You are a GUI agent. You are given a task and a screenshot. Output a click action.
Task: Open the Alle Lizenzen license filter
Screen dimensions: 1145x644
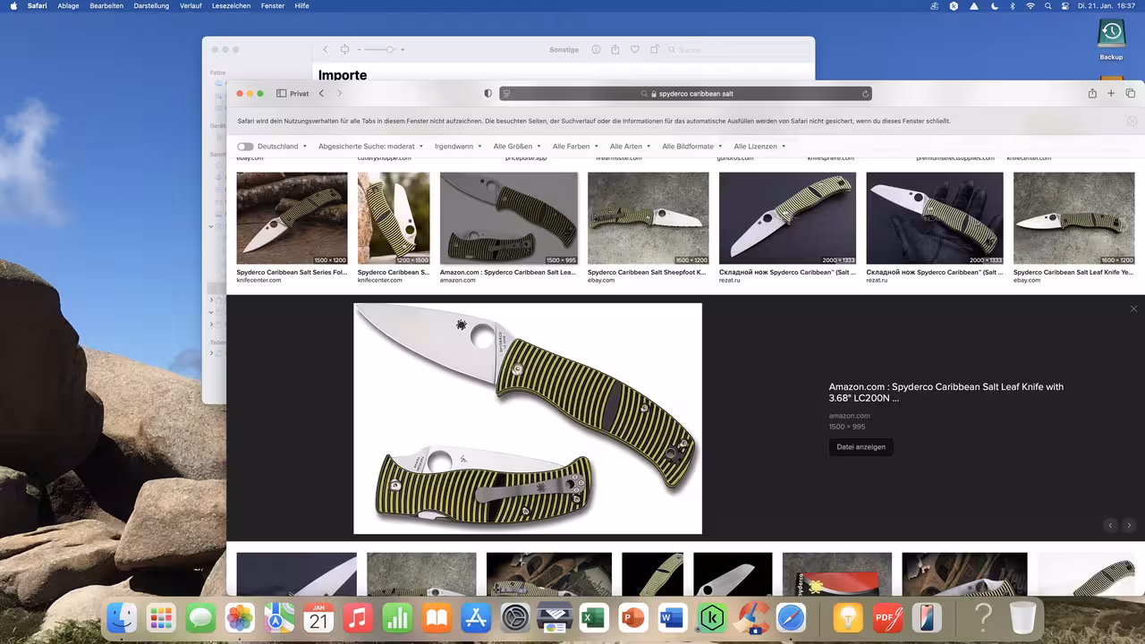tap(759, 146)
